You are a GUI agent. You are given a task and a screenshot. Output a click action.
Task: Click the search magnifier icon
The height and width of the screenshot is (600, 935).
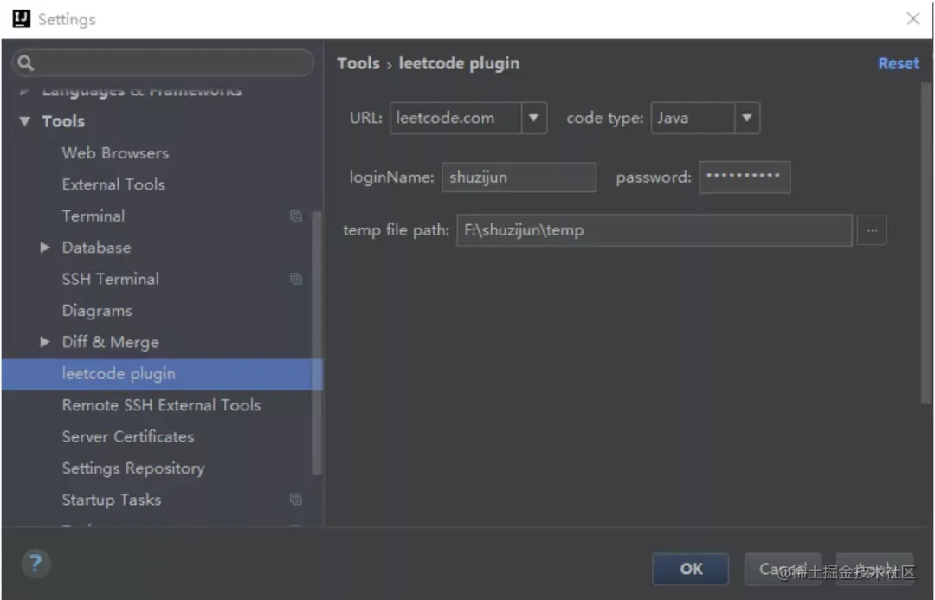pyautogui.click(x=26, y=62)
